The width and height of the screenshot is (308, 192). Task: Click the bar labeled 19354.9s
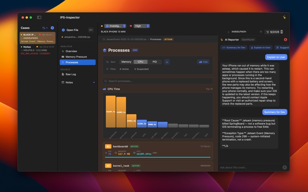(131, 121)
